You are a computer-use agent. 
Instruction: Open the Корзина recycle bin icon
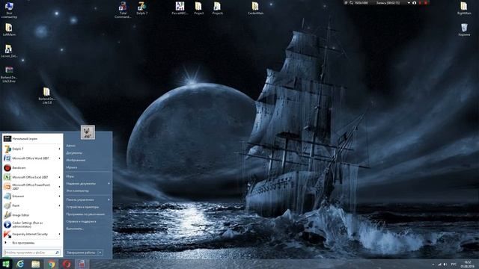click(464, 30)
